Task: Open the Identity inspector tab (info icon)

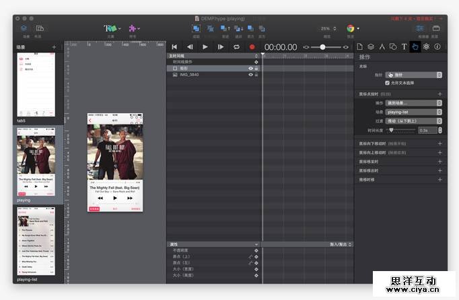Action: 437,46
